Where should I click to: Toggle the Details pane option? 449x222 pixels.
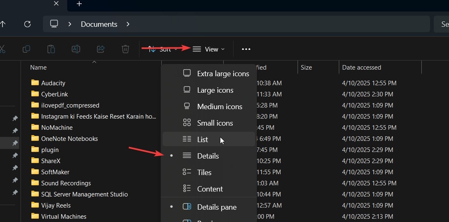click(216, 207)
